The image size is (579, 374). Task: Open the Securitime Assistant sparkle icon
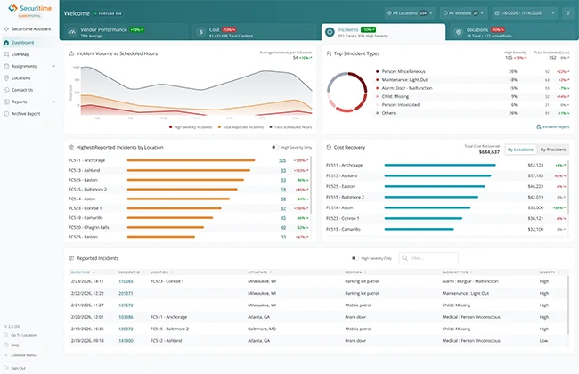pos(6,29)
